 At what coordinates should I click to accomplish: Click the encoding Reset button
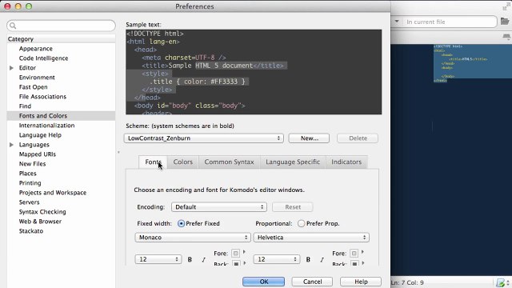[293, 207]
